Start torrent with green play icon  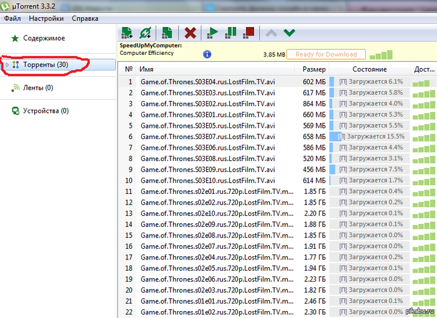[213, 32]
